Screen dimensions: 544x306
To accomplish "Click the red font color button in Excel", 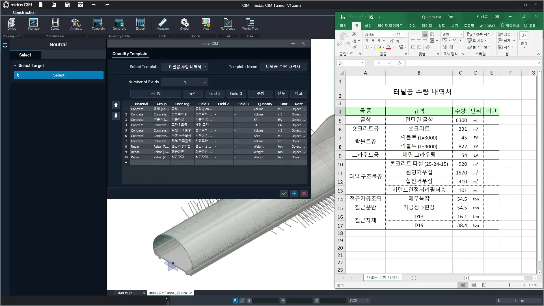I will (388, 47).
